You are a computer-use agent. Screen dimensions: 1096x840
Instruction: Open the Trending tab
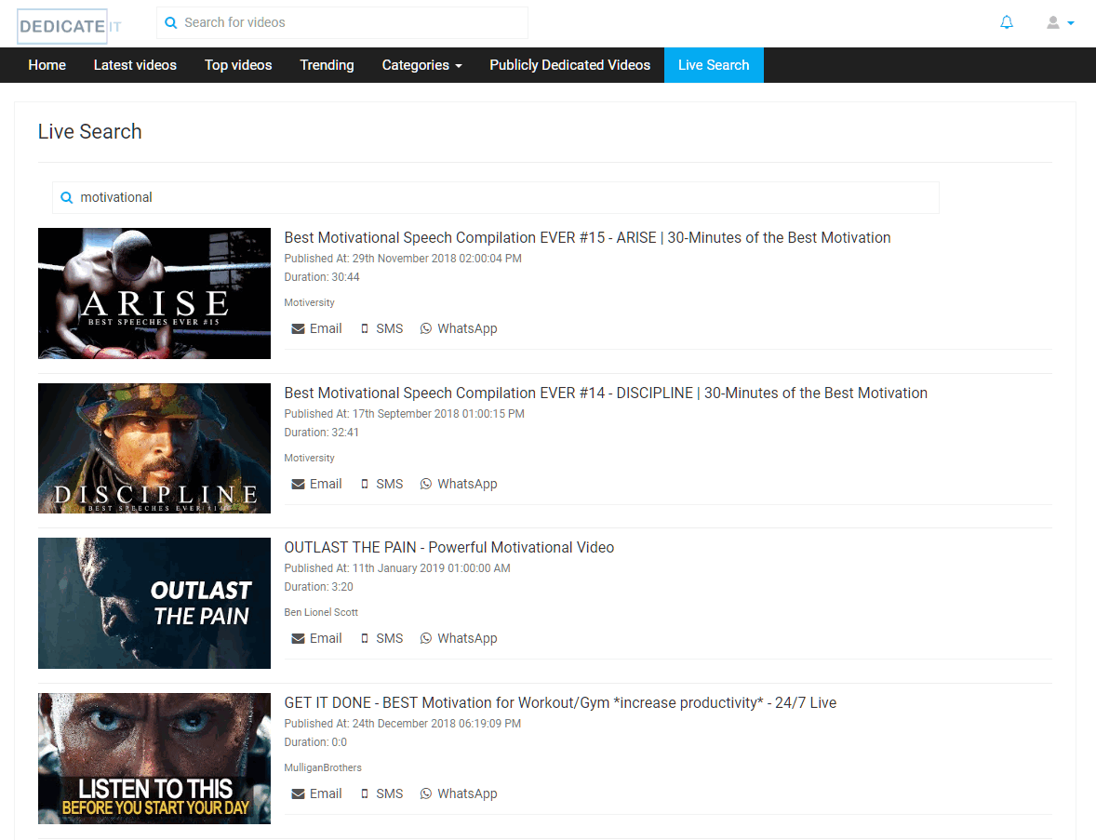tap(327, 65)
